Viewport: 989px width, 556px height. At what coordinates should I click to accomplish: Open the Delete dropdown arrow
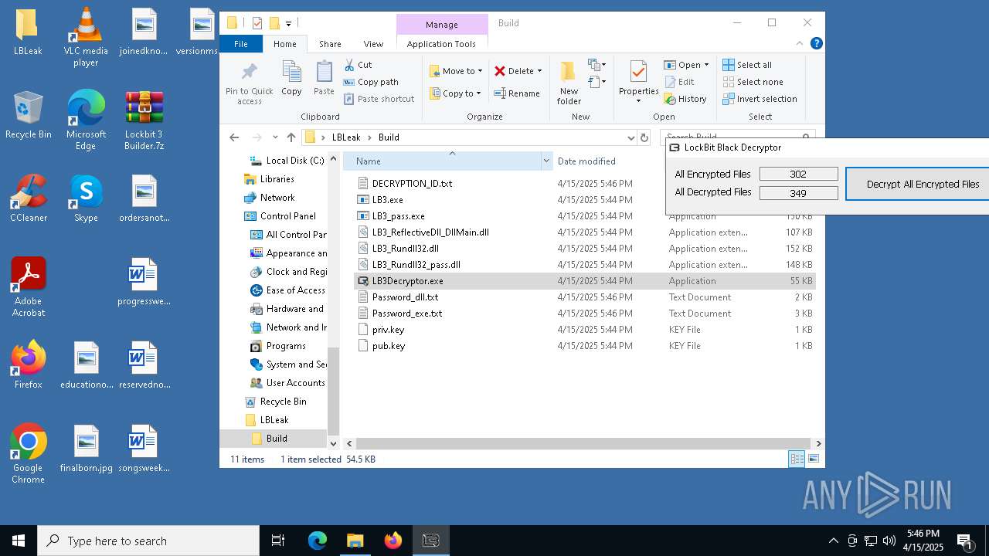[539, 71]
